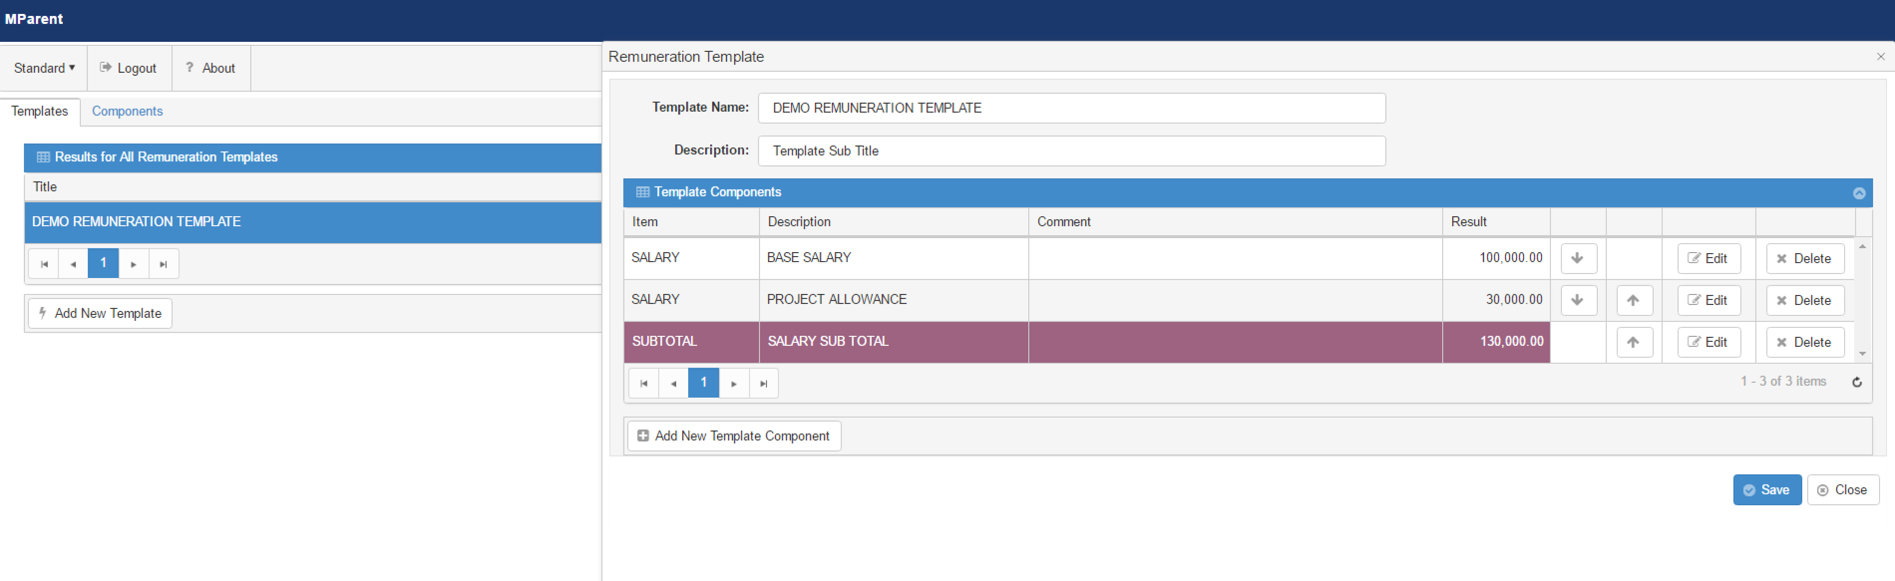Click the 100,000.00 result cell
Image resolution: width=1895 pixels, height=581 pixels.
pos(1496,258)
